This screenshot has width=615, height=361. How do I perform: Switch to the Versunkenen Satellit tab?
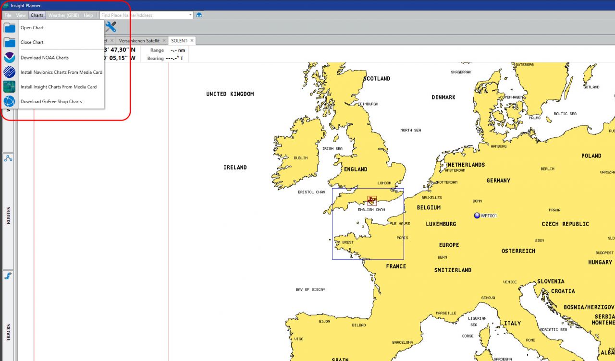tap(139, 41)
